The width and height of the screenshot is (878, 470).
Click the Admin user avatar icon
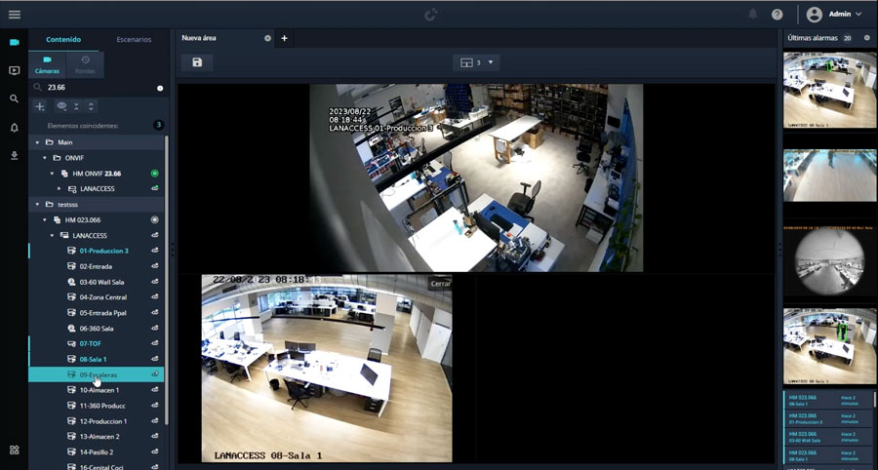click(815, 15)
